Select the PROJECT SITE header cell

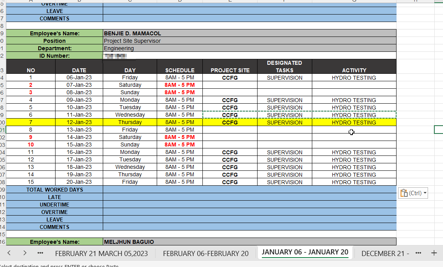230,66
